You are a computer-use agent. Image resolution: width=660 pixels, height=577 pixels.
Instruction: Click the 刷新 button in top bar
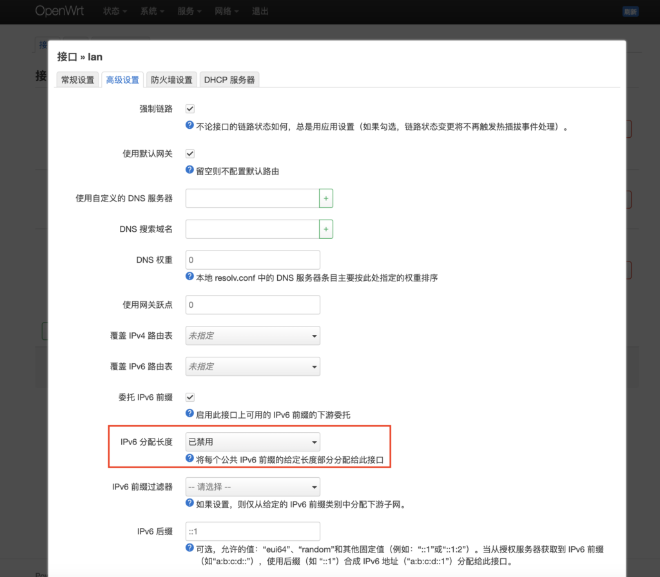(630, 12)
